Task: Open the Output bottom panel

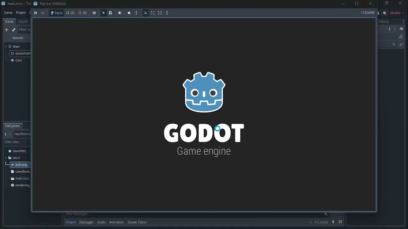Action: coord(71,222)
